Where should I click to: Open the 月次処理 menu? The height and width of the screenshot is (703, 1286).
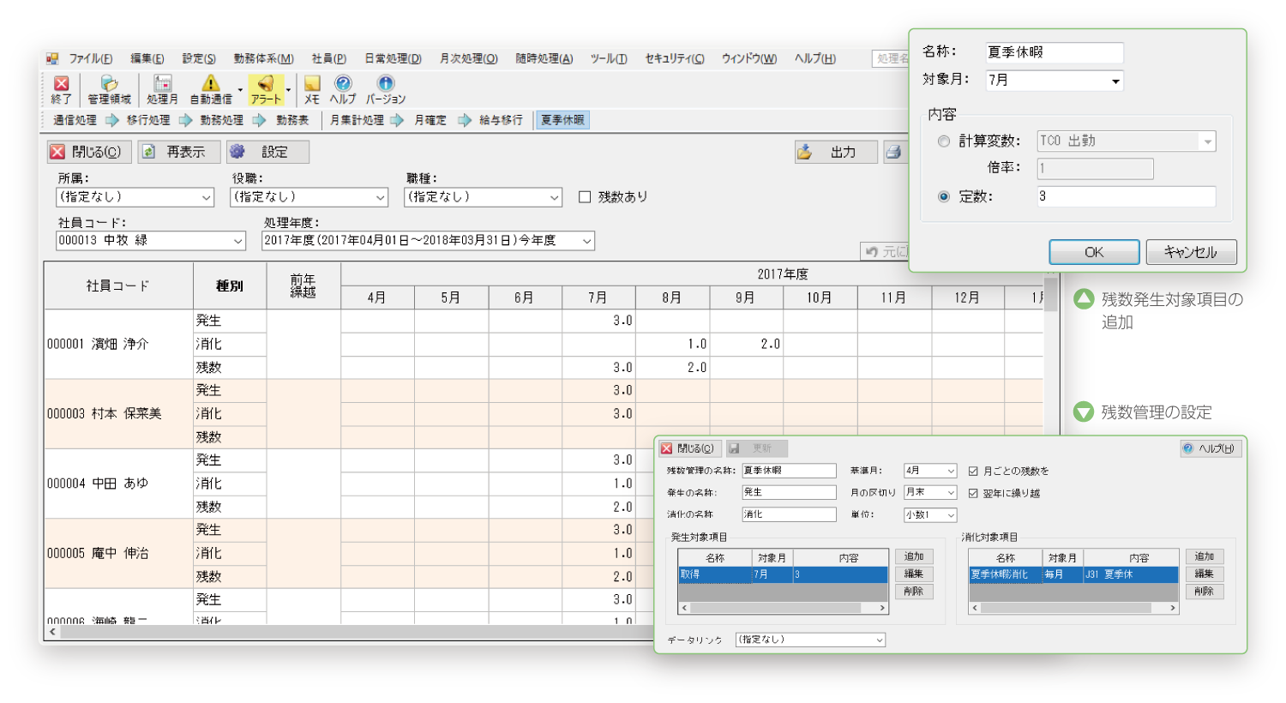pyautogui.click(x=467, y=57)
